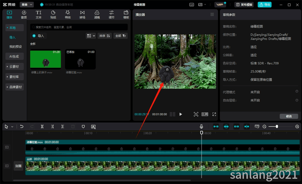Click the 封面 cover button

tap(18, 166)
